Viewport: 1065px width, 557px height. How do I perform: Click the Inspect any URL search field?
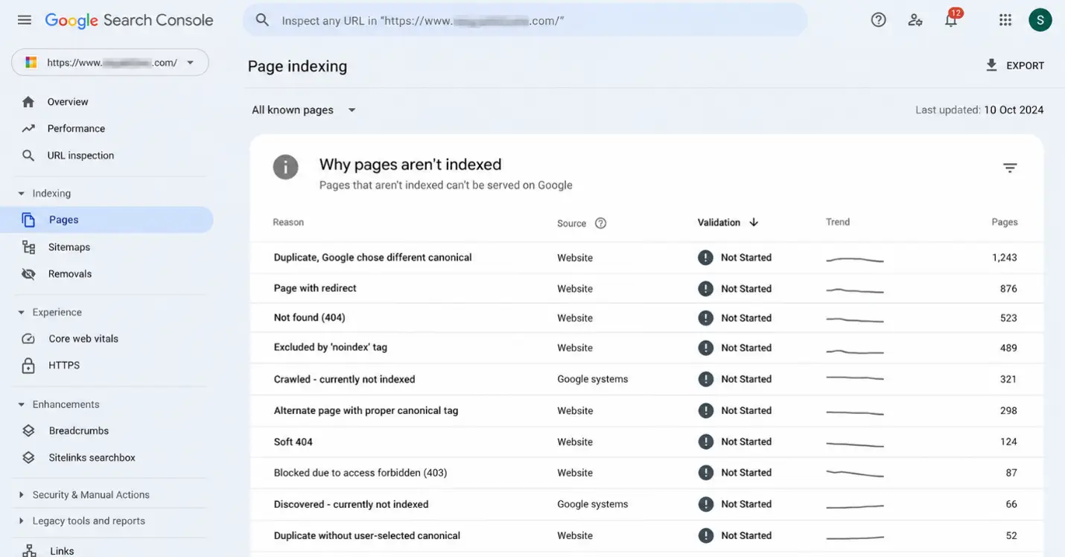point(525,20)
